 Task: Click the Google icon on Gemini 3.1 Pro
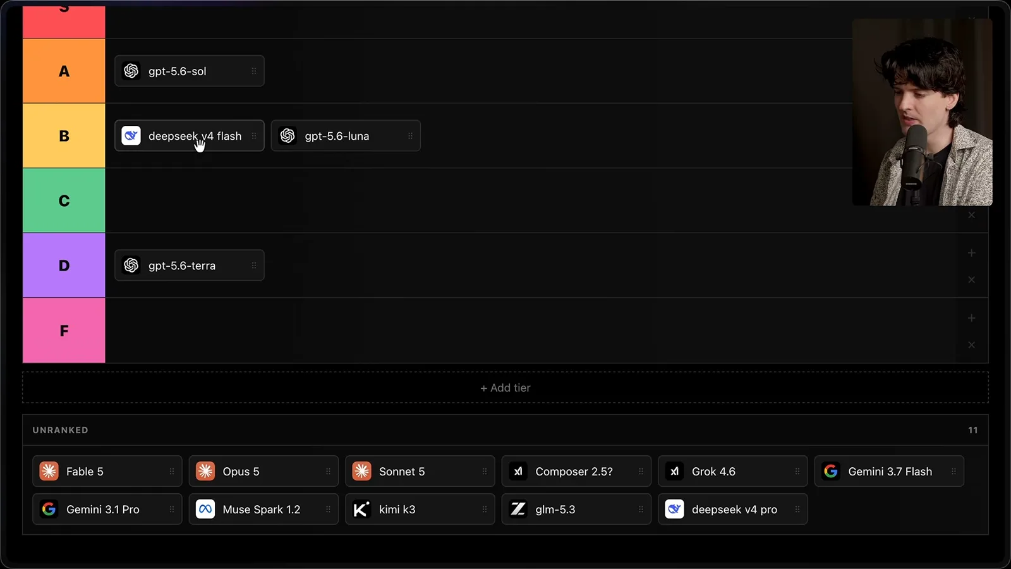[49, 509]
